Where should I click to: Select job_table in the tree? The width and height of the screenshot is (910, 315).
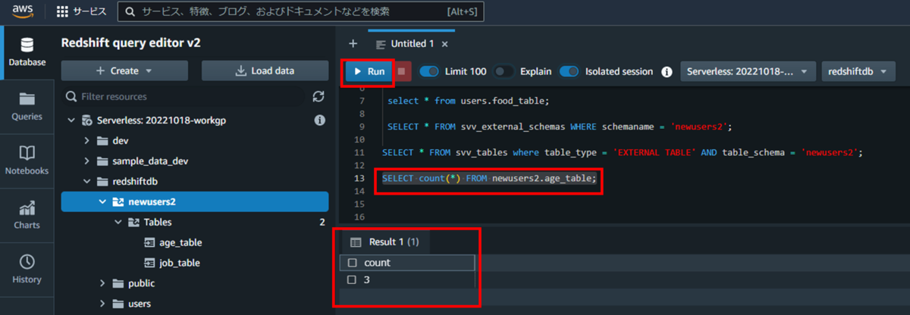click(x=180, y=264)
